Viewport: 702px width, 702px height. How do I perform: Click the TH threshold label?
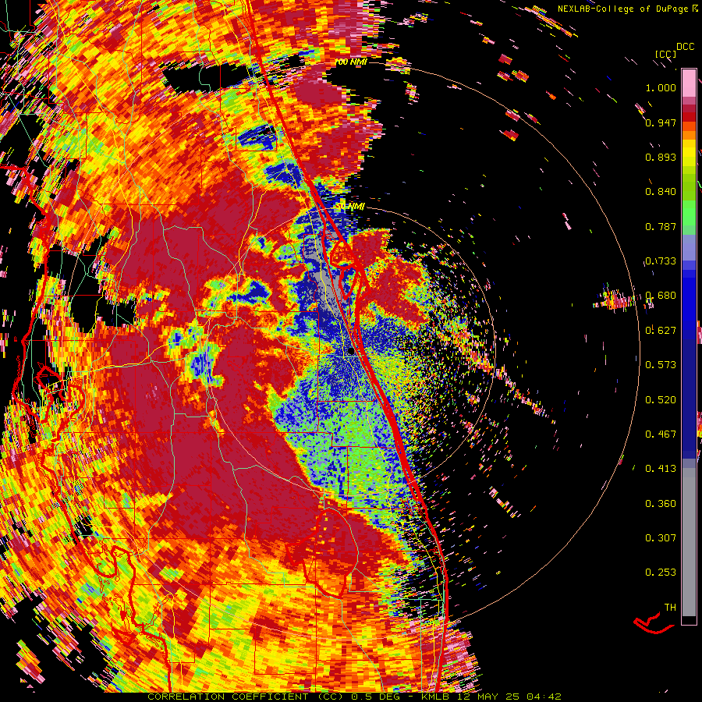coord(670,608)
